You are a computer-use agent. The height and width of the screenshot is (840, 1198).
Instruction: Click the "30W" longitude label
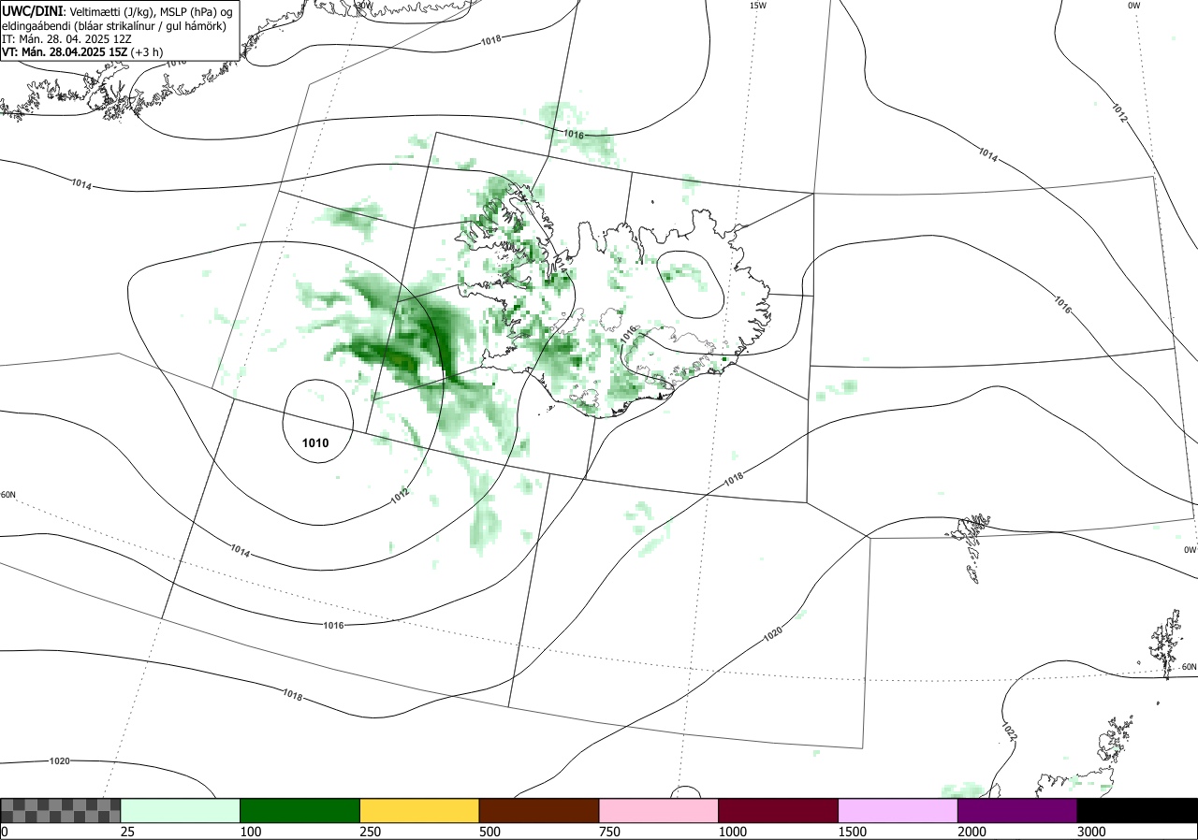coord(364,6)
